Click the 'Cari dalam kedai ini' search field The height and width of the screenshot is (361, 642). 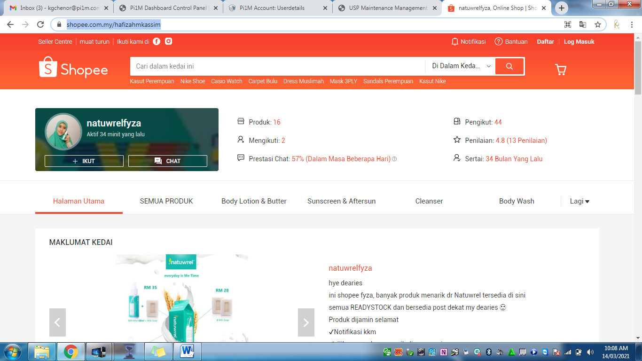[x=277, y=66]
